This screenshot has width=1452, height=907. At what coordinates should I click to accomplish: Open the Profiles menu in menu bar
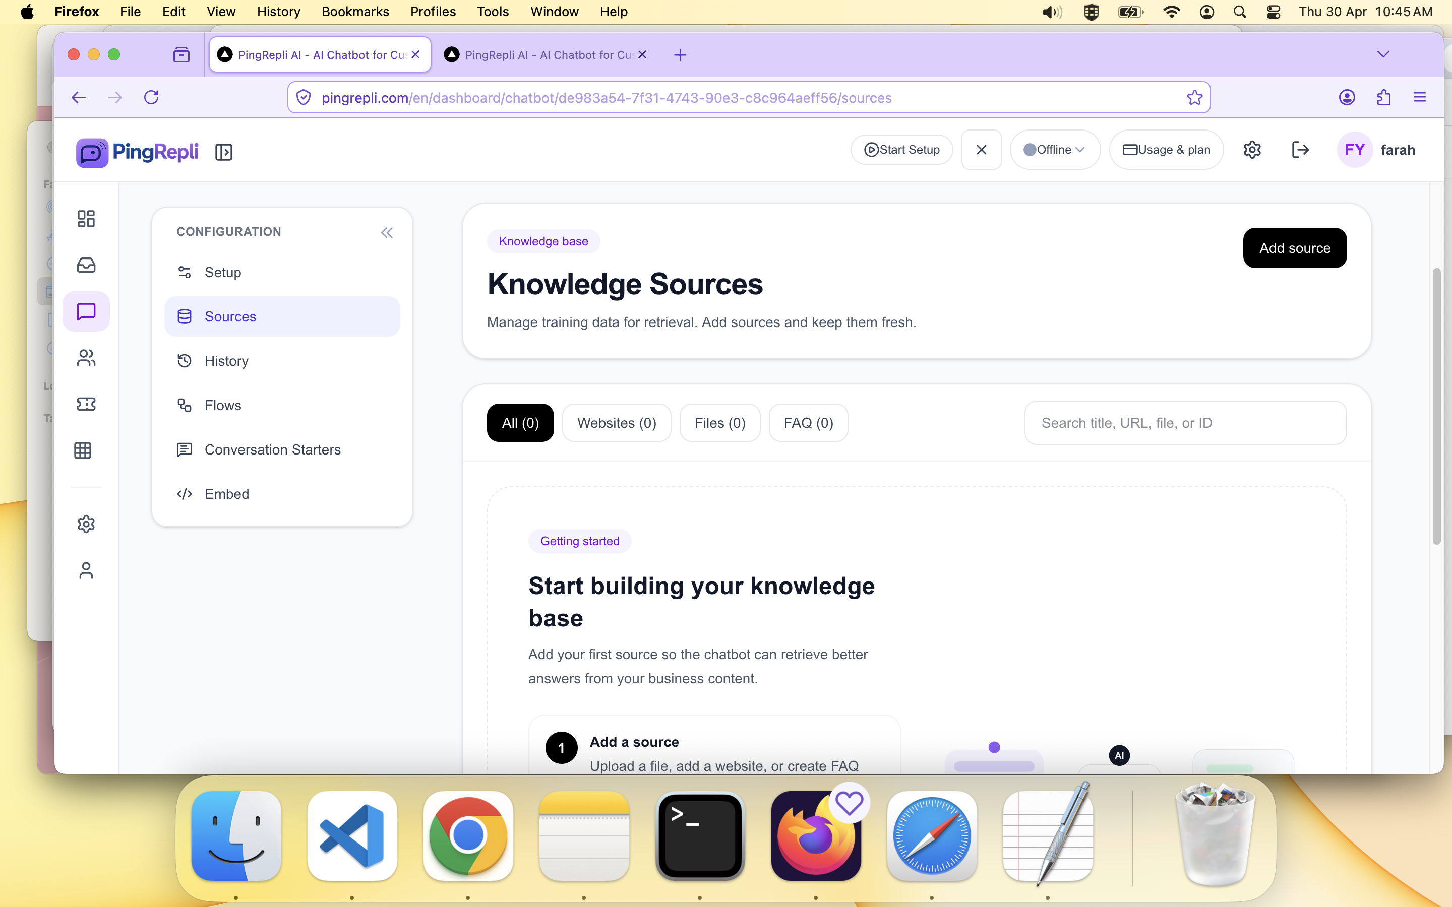click(433, 12)
